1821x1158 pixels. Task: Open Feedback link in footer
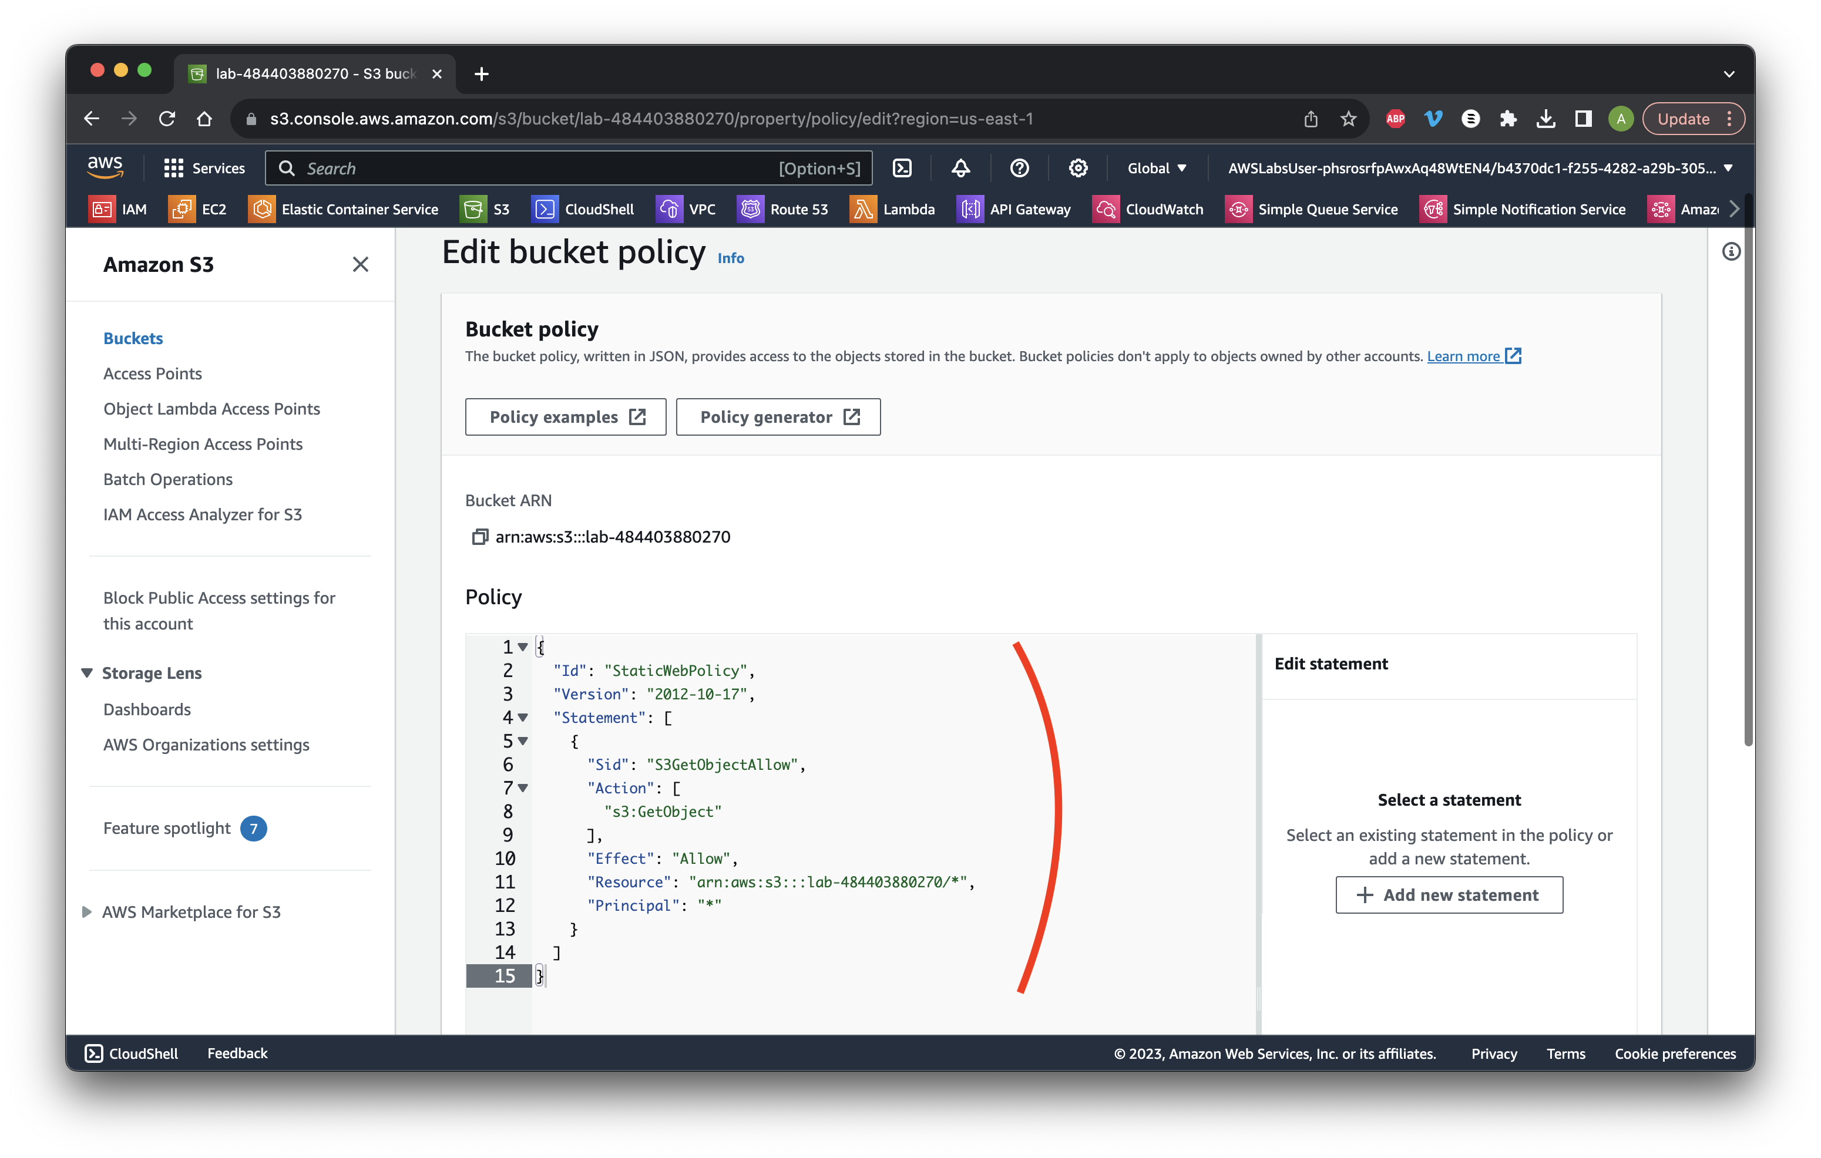click(237, 1053)
